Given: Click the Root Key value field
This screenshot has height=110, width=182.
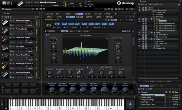Looking at the screenshot, I should pos(104,27).
